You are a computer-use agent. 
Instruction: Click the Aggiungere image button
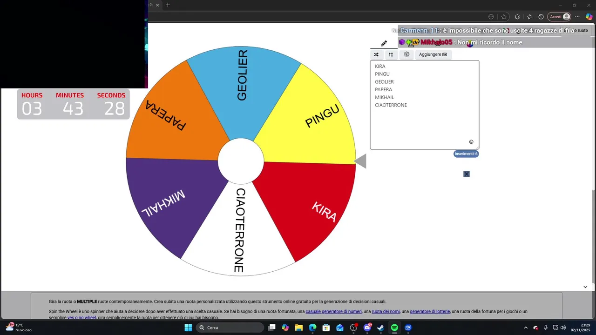(x=433, y=54)
